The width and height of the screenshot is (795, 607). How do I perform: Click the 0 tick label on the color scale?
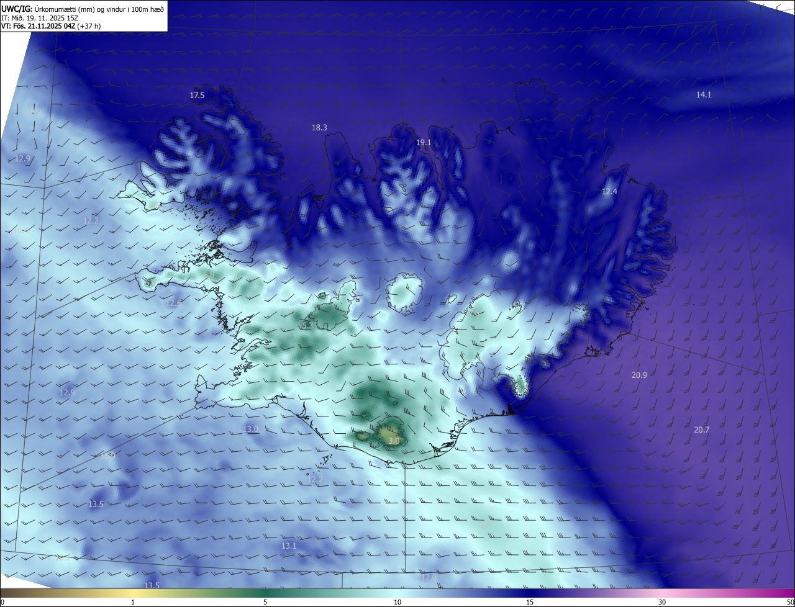[x=2, y=602]
